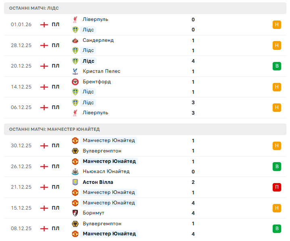Screen dimensions: 290x241
Task: Click Crystal Palace crest icon
Action: point(75,71)
